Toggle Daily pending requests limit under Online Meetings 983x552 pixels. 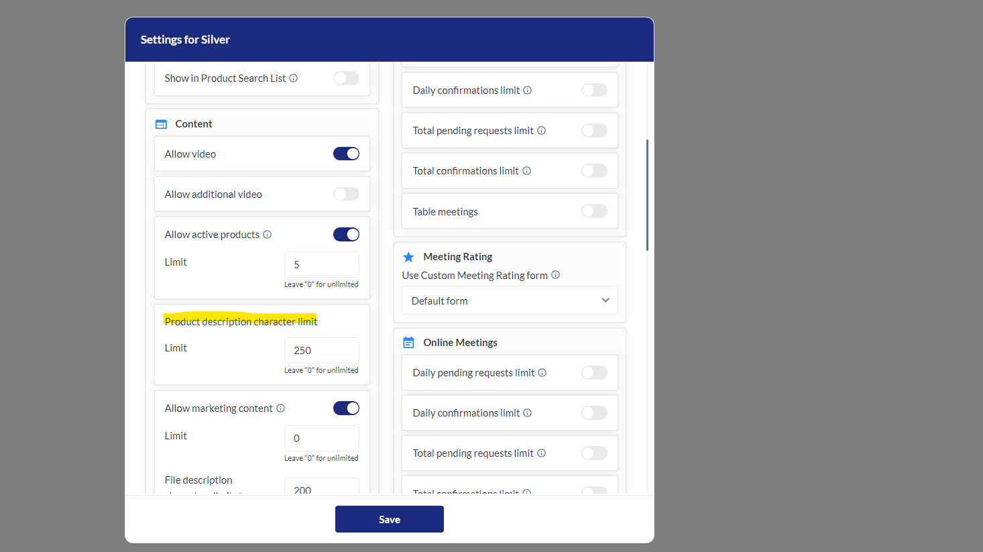(x=594, y=373)
